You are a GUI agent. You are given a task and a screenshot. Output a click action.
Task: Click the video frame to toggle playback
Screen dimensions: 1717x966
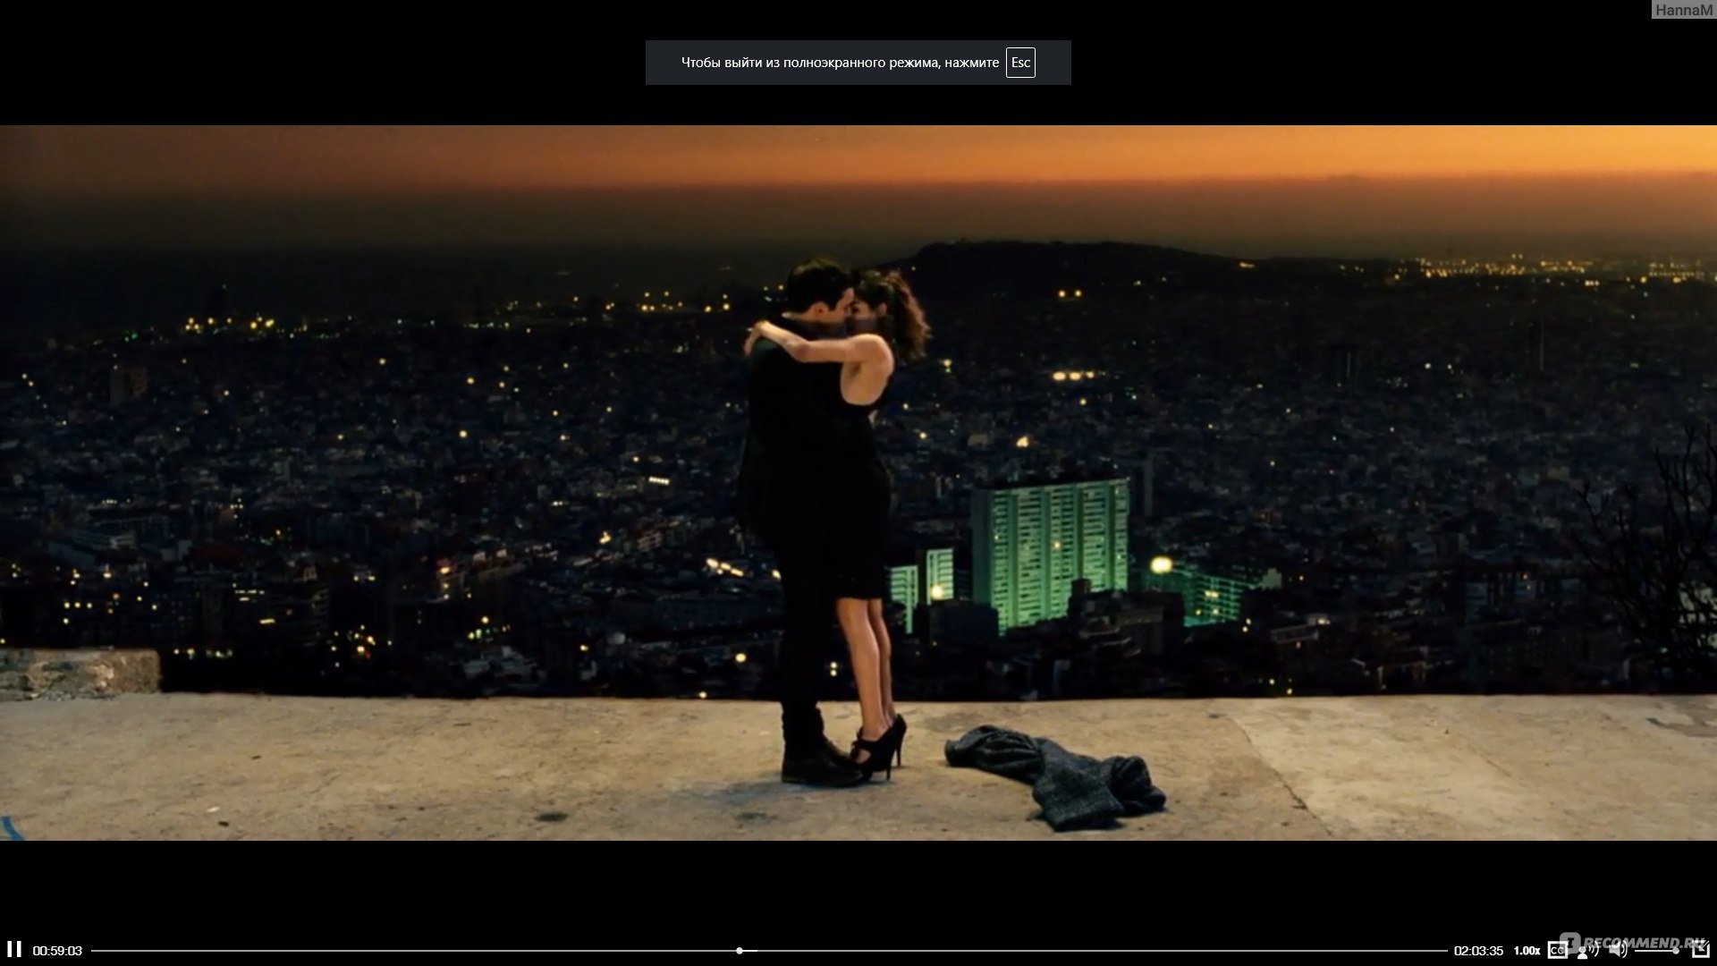coord(858,483)
